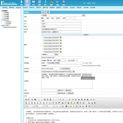Image resolution: width=123 pixels, height=123 pixels.
Task: Align text left in the editor
Action: (x=79, y=100)
